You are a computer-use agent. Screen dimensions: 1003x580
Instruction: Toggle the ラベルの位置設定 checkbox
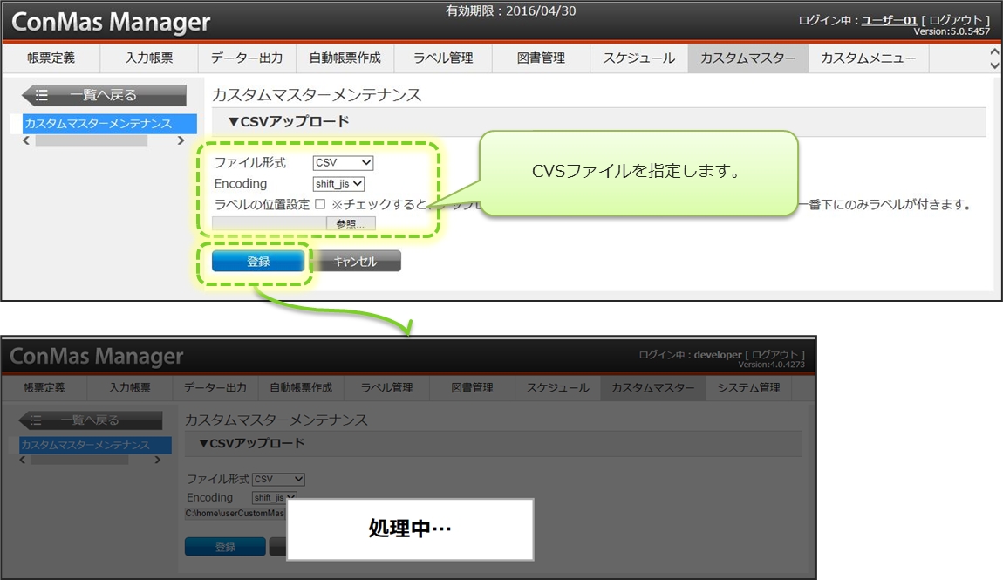(x=320, y=204)
